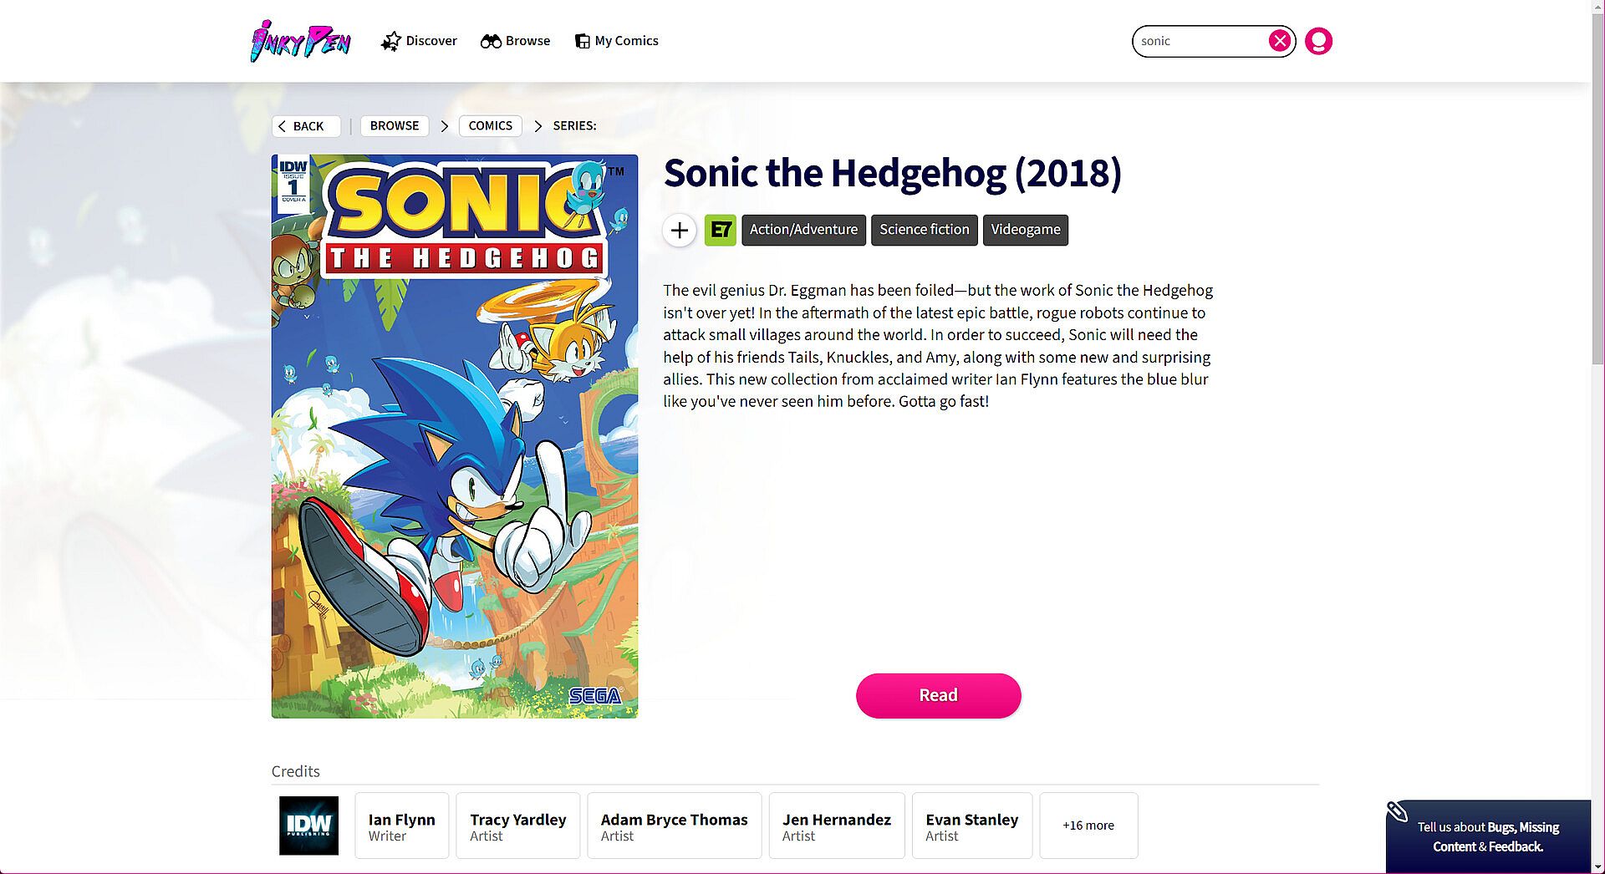Open the Bugs and Feedback widget

(1487, 836)
